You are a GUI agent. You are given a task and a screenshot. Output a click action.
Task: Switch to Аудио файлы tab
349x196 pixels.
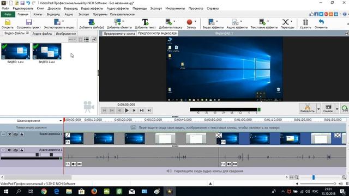point(42,34)
